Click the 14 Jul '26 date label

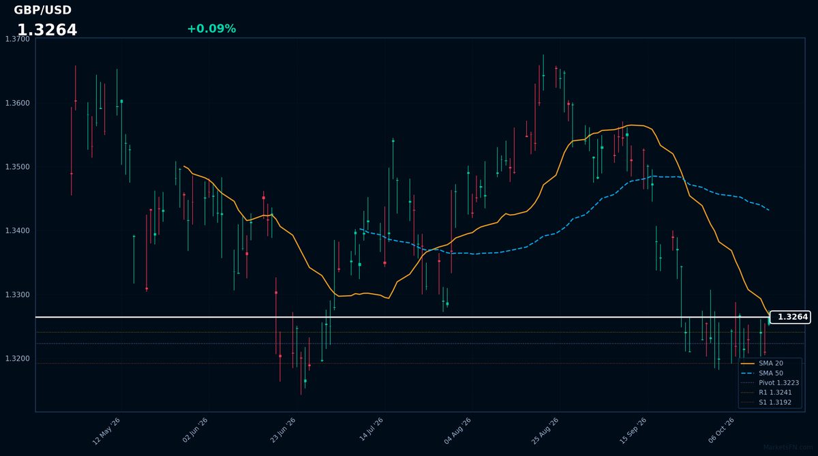tap(370, 431)
